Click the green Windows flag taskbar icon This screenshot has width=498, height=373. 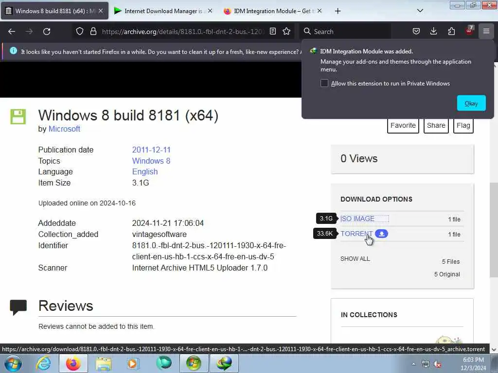(194, 363)
